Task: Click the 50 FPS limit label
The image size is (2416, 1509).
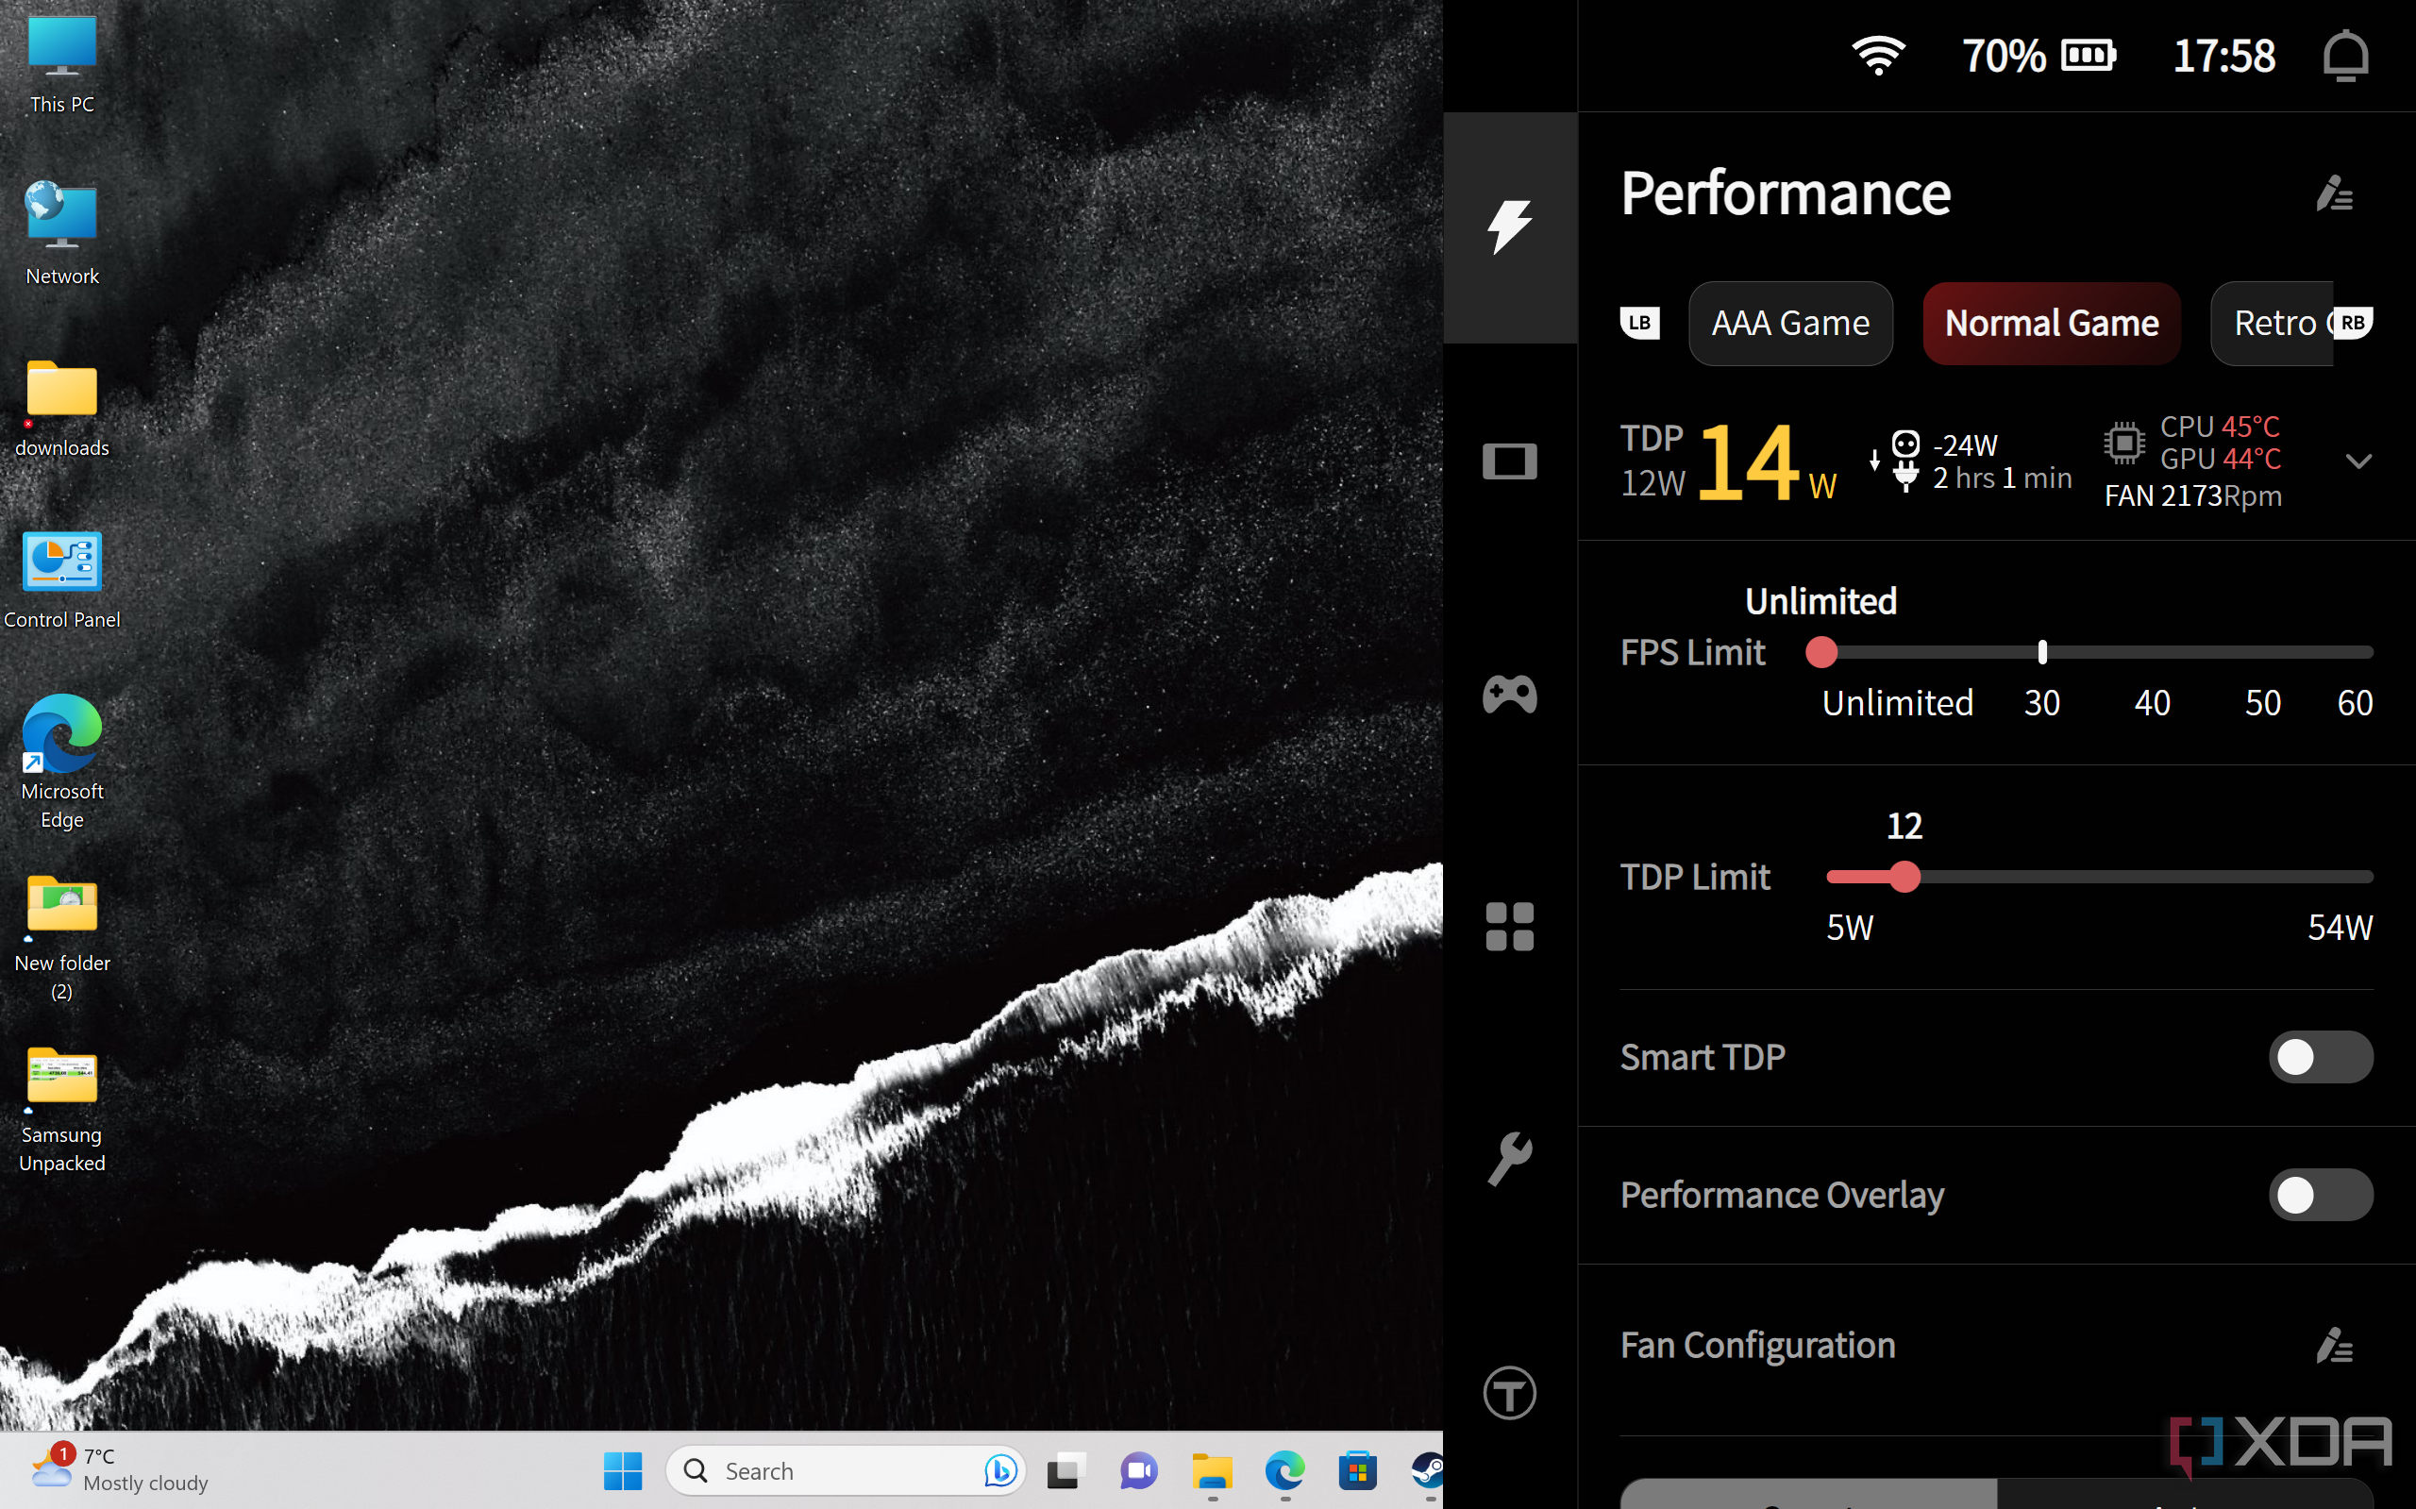Action: click(x=2262, y=703)
